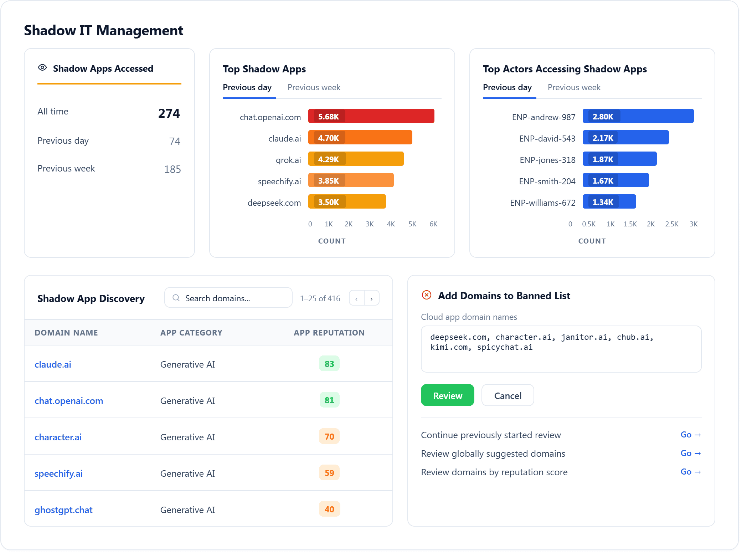This screenshot has height=553, width=742.
Task: Click the speechify.ai 3.85K bar
Action: (351, 180)
